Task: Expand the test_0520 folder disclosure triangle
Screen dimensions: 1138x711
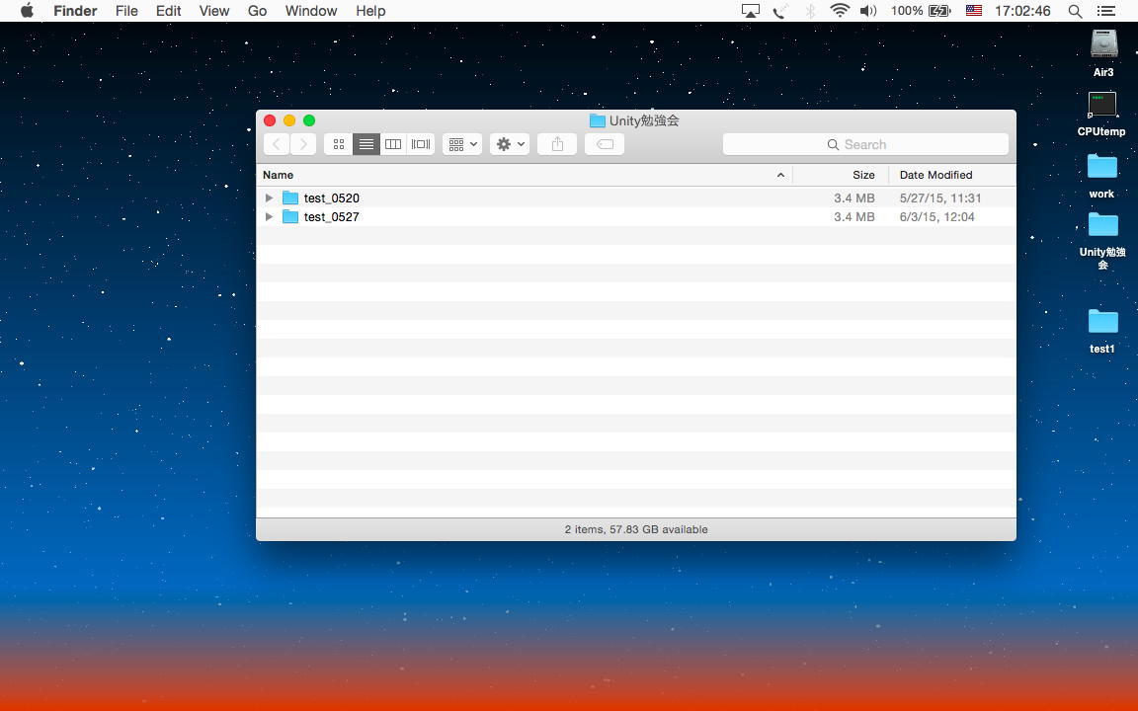Action: [269, 197]
